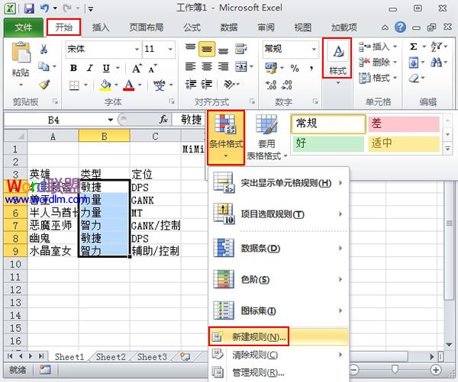Click the merge and center icon
This screenshot has height=382, width=458.
coord(241,67)
